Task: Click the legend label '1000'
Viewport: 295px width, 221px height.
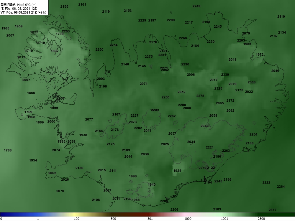Action: click(188, 219)
